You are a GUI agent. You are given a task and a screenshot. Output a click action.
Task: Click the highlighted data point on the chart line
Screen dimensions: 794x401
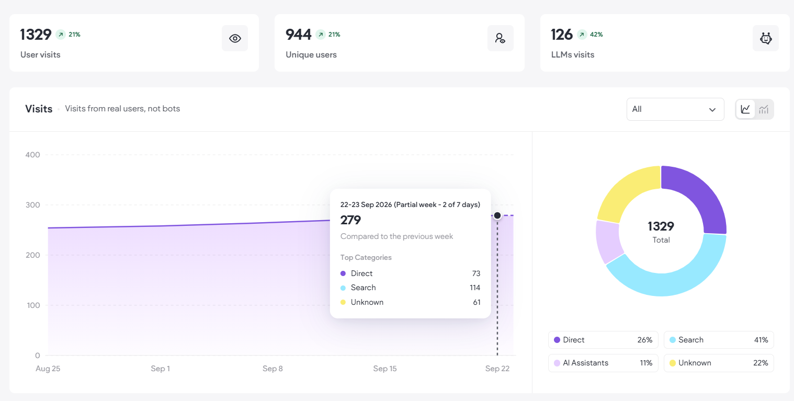click(497, 215)
